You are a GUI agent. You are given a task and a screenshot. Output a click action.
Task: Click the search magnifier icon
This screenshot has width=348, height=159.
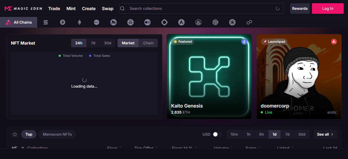coord(122,8)
